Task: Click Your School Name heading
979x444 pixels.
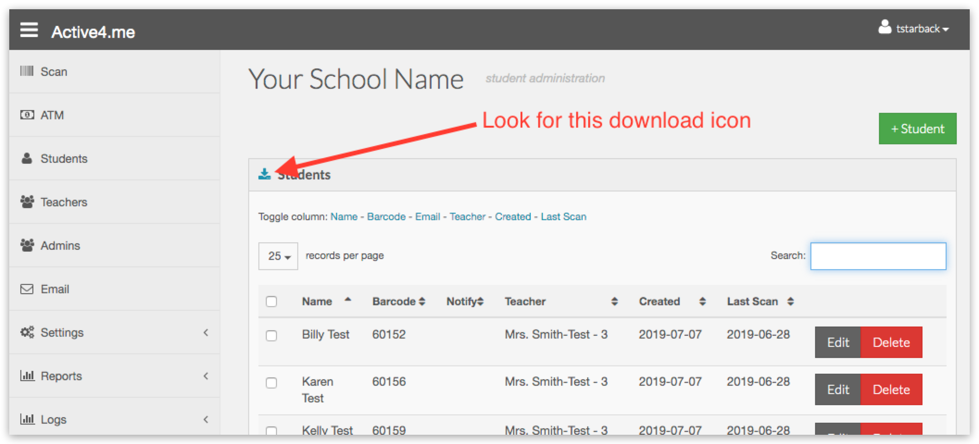Action: pos(356,79)
